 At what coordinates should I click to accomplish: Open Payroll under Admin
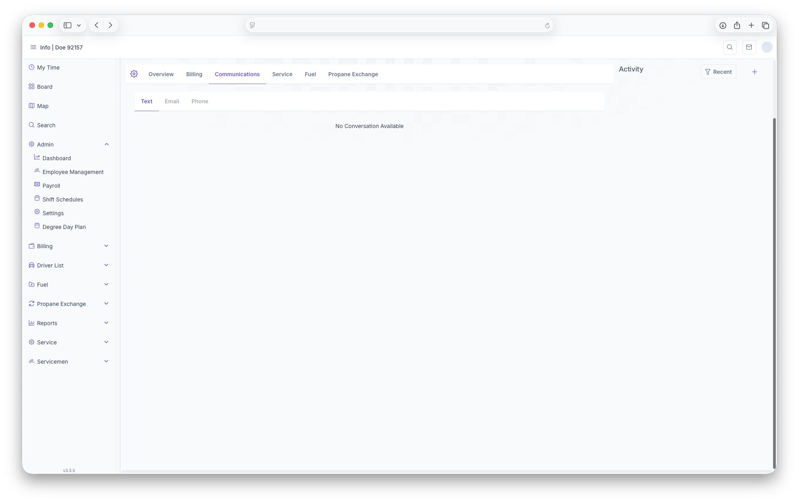(51, 186)
